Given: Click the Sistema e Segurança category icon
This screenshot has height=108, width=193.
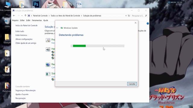Looking at the screenshot, I should tap(48, 74).
